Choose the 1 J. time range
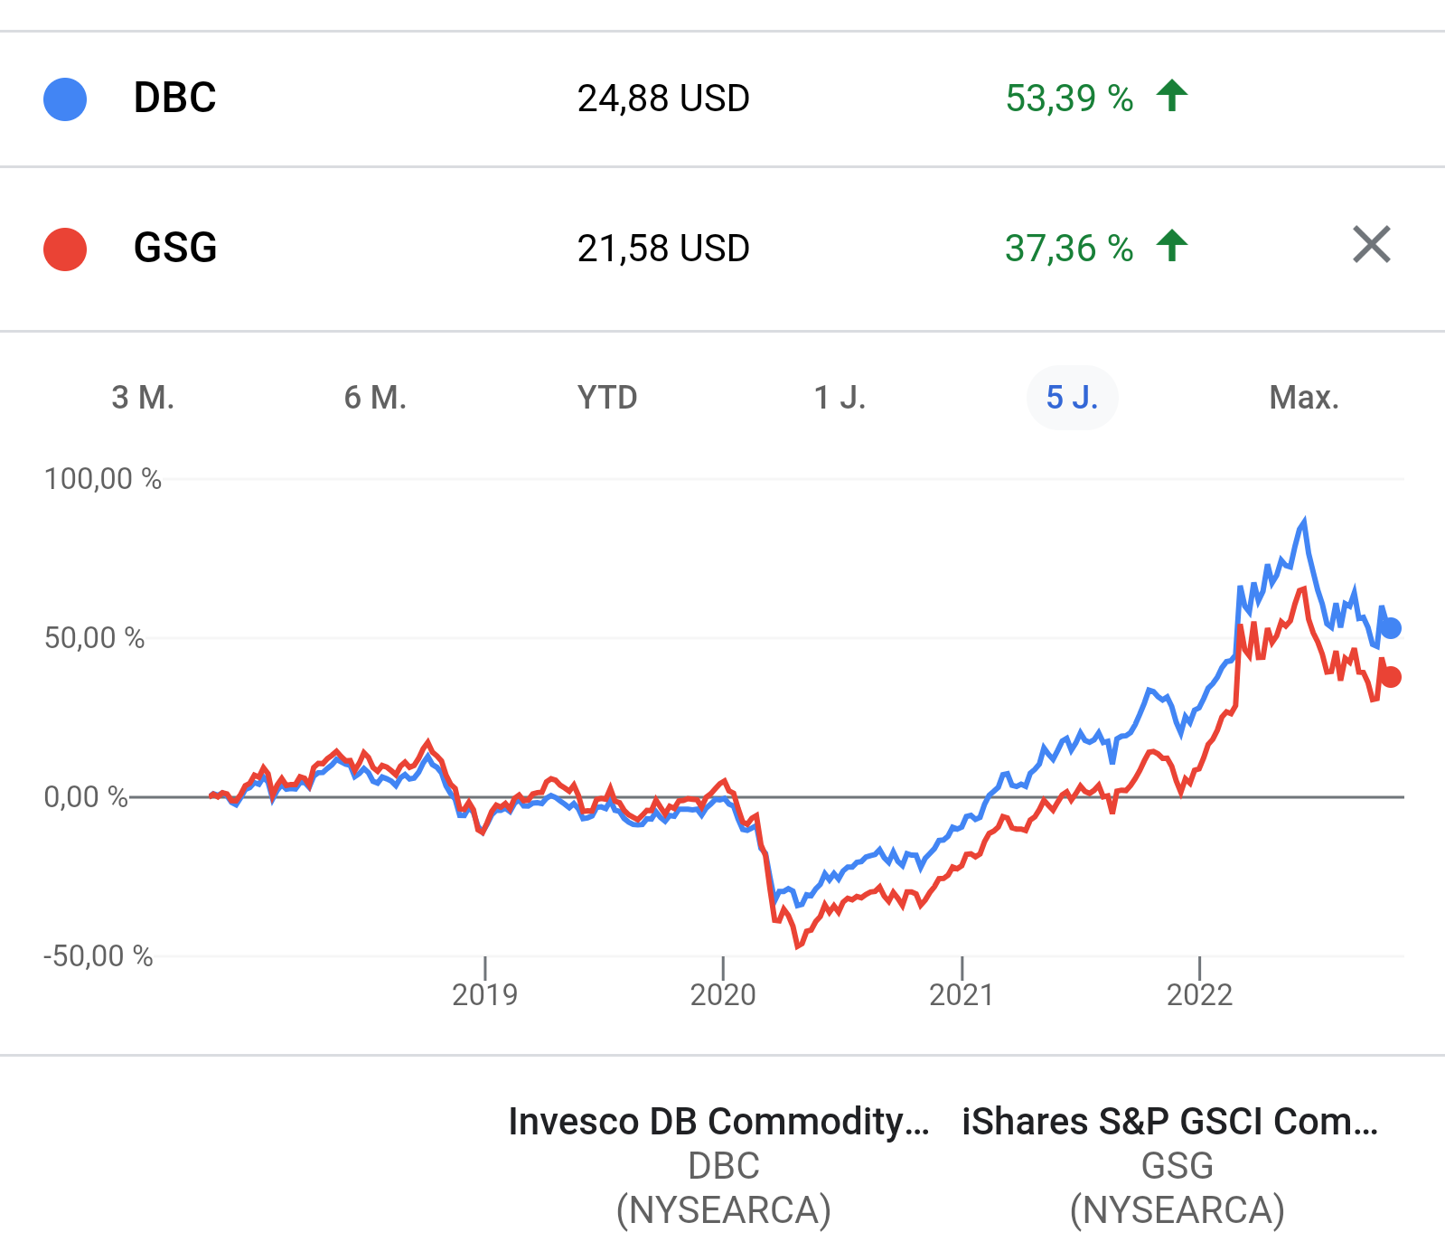 840,398
